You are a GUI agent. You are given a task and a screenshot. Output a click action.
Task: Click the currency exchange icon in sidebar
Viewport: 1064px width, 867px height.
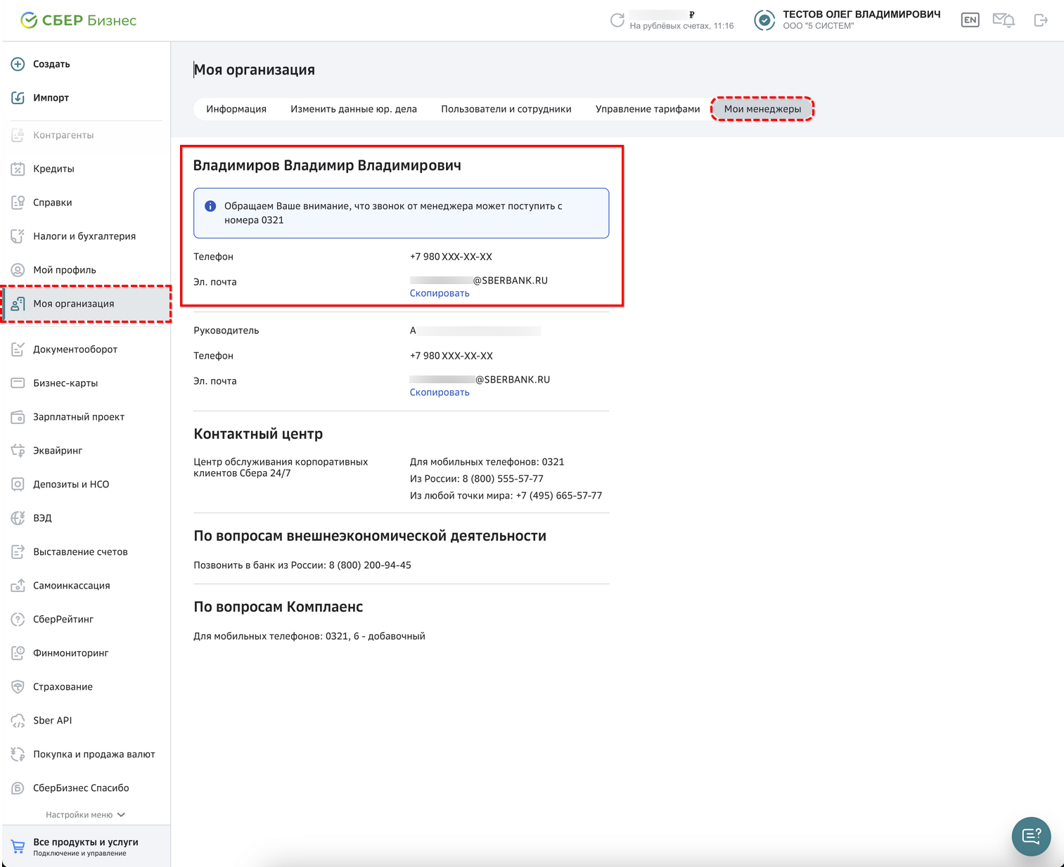coord(18,754)
